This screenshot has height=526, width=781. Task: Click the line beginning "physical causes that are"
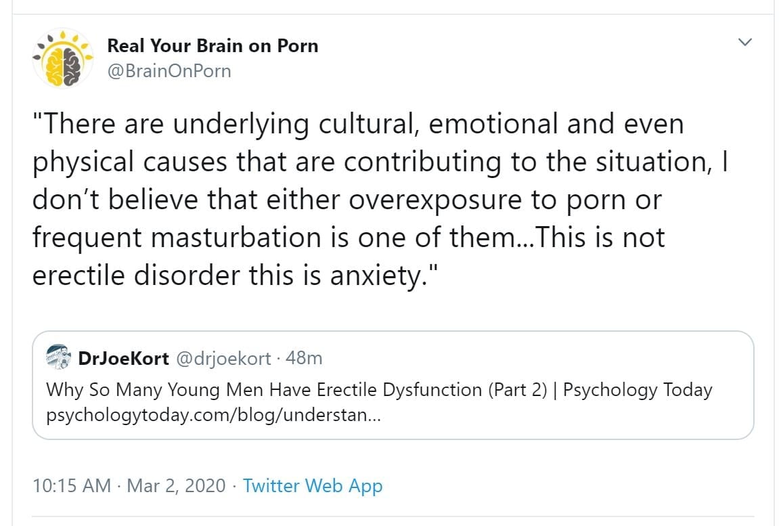click(380, 162)
